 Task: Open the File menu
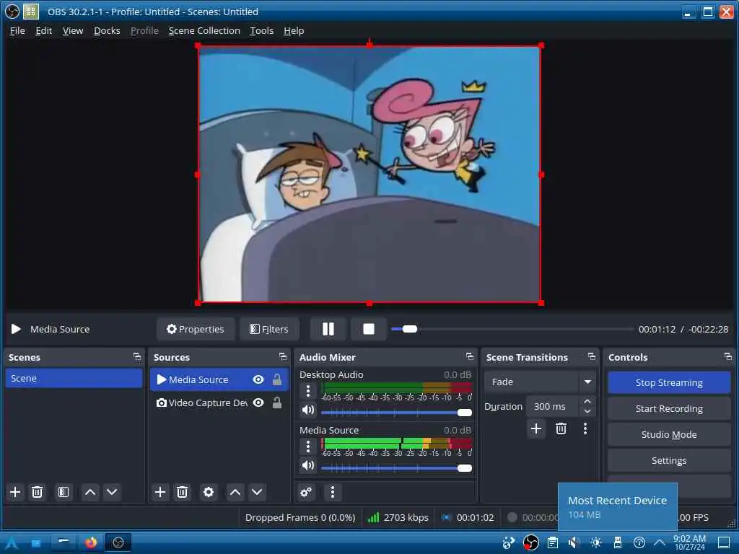(x=17, y=30)
